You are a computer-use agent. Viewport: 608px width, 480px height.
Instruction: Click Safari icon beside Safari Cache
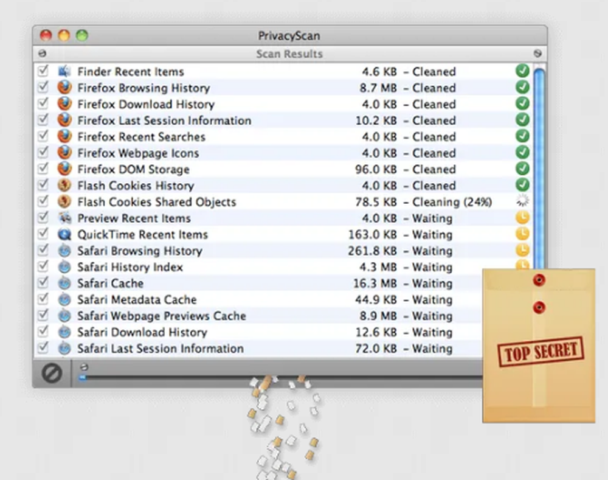click(64, 283)
